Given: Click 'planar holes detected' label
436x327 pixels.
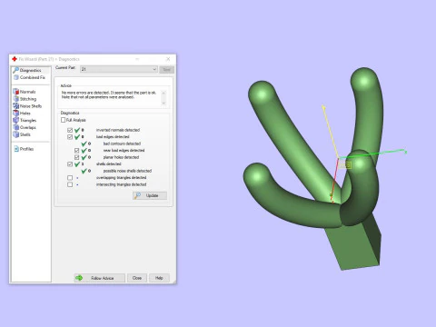Looking at the screenshot, I should 121,157.
